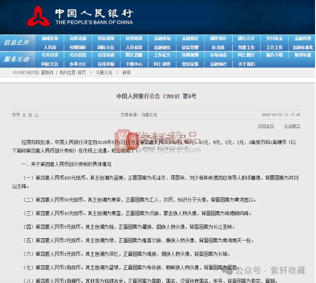Click the 金融科技 navigation item
Screen dimensions: 316x283
pyautogui.click(x=302, y=38)
